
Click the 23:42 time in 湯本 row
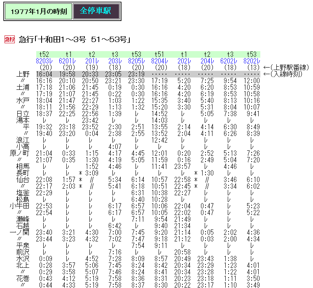90,120
